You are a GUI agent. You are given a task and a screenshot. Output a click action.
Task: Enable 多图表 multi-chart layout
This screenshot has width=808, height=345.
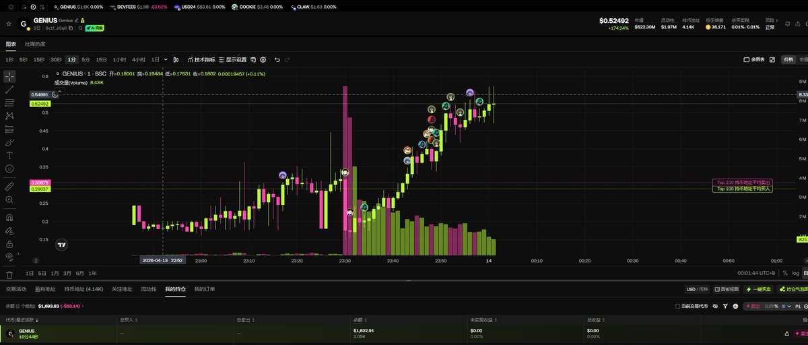(x=754, y=59)
